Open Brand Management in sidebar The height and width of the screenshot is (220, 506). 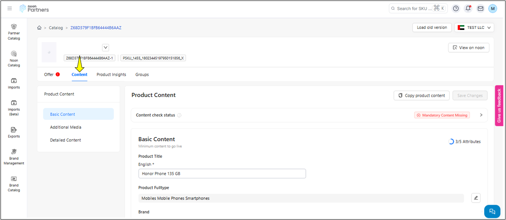14,157
